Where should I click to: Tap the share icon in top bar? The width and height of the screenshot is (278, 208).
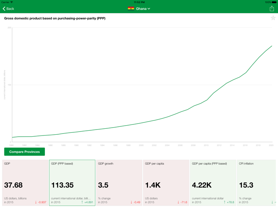click(x=272, y=8)
